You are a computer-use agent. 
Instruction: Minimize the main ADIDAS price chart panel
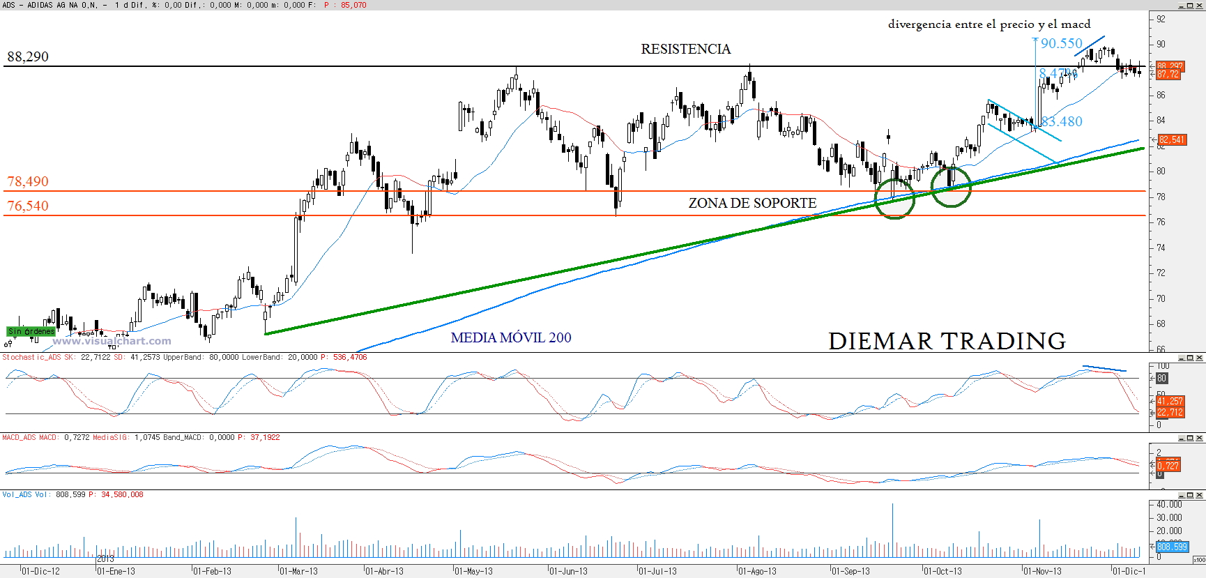[1182, 6]
